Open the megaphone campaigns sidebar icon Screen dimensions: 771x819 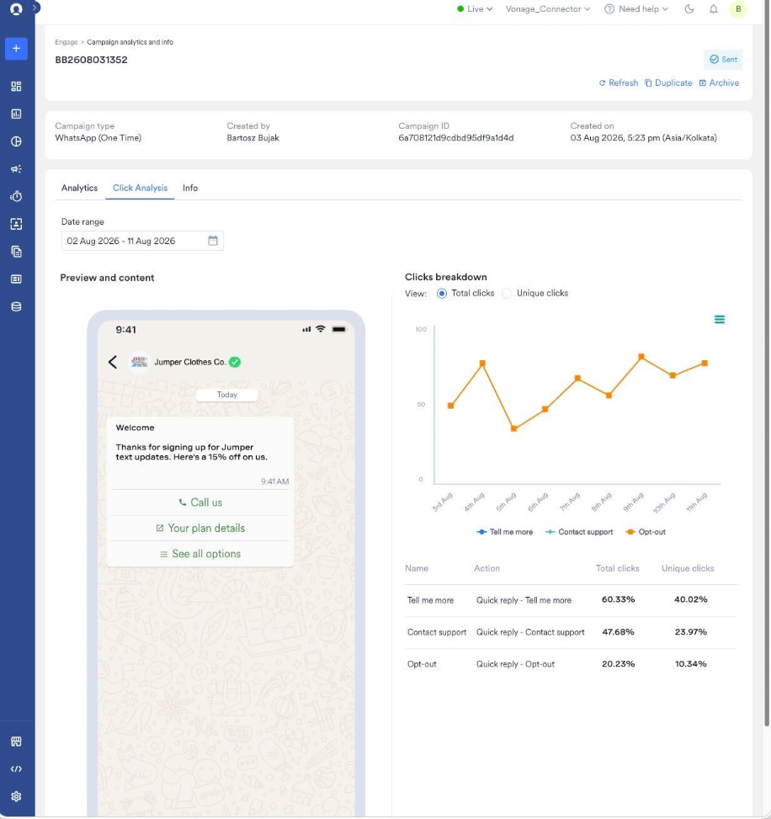[16, 169]
